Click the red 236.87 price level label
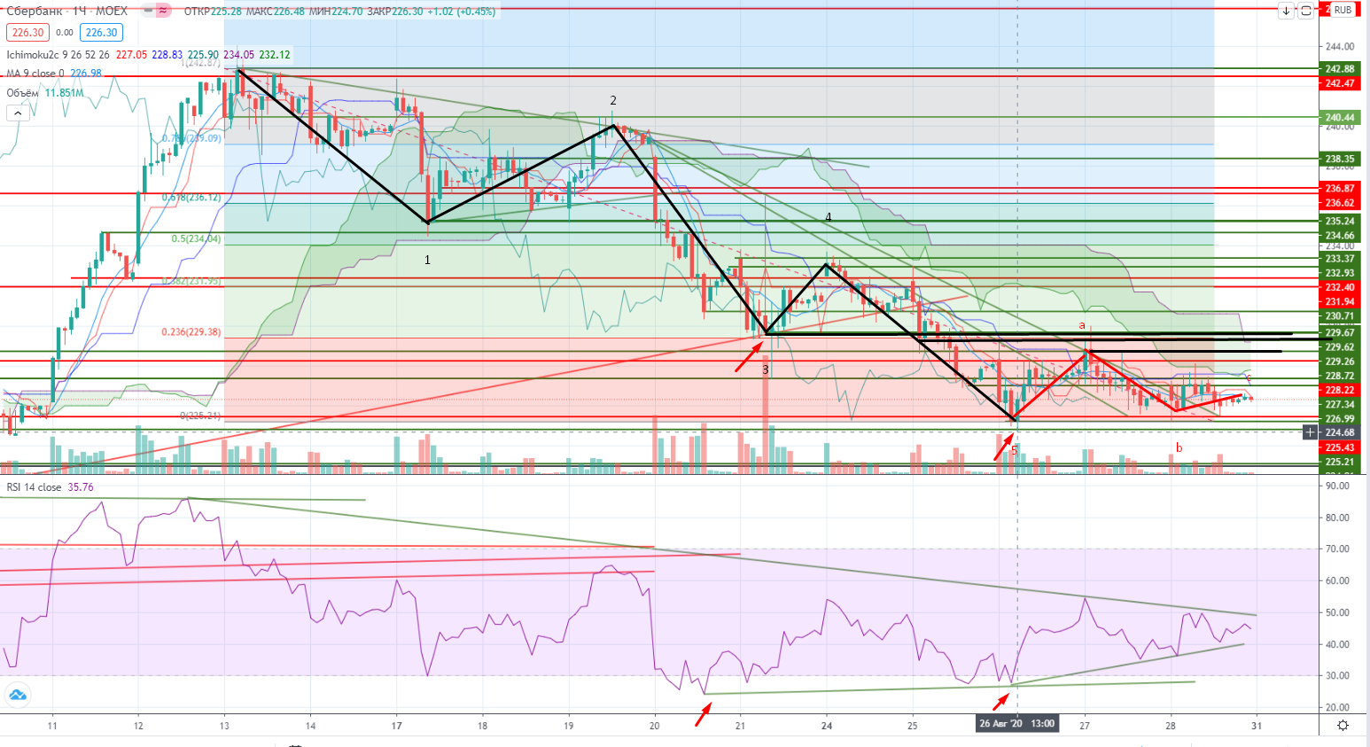Image resolution: width=1370 pixels, height=747 pixels. click(x=1339, y=189)
